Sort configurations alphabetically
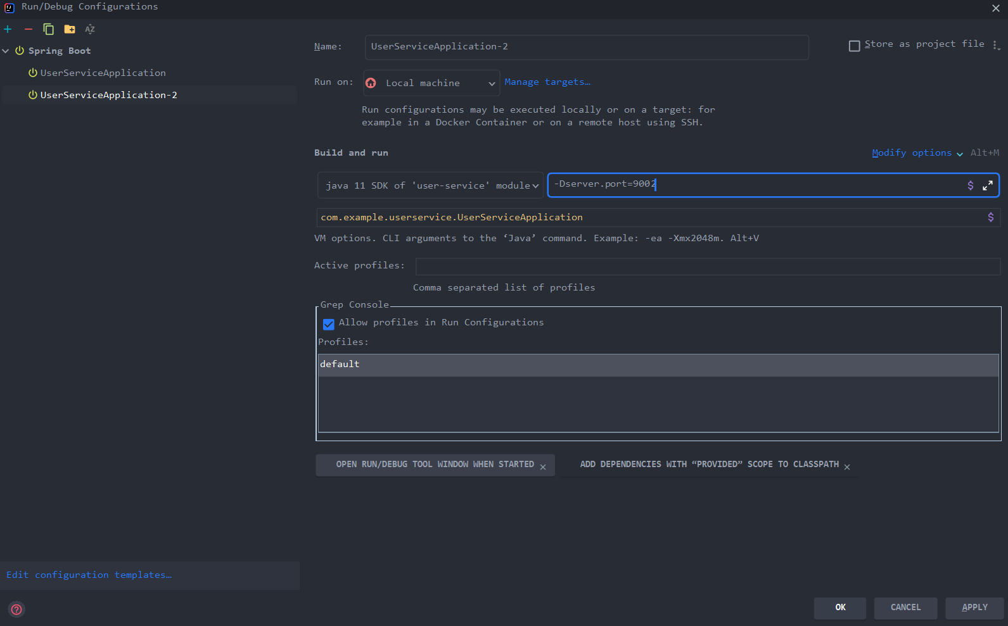1008x626 pixels. [90, 29]
